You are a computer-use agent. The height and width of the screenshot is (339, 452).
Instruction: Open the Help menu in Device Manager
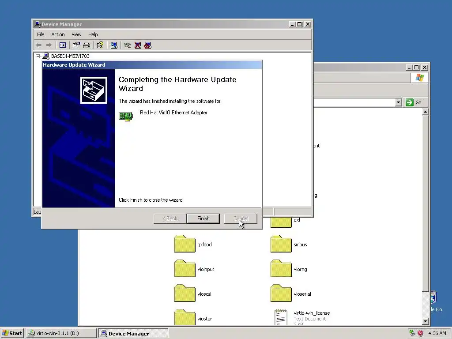(x=93, y=34)
